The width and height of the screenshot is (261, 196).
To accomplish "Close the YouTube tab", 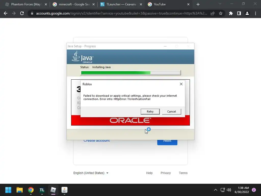I will tap(188, 5).
